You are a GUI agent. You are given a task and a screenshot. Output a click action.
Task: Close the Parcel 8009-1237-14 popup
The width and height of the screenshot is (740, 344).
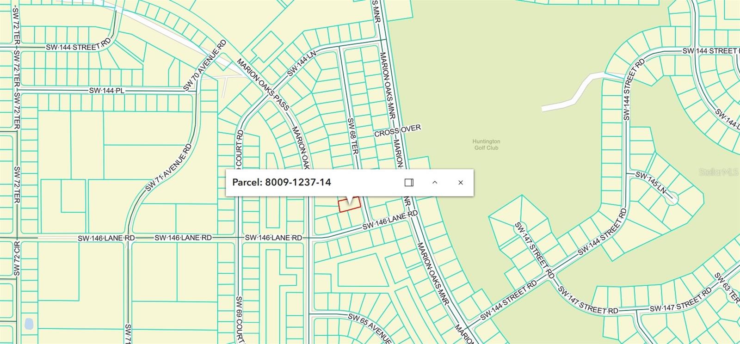tap(461, 183)
